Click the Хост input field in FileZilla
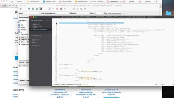Image resolution: width=174 pixels, height=98 pixels. 32,13
